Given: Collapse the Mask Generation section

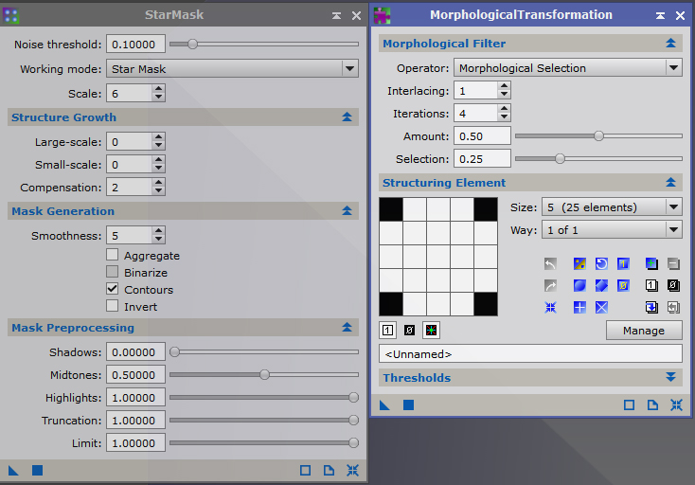Looking at the screenshot, I should click(x=347, y=211).
